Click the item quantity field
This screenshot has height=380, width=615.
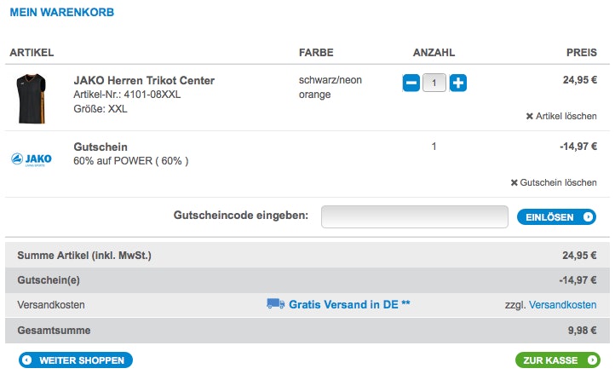(x=434, y=83)
